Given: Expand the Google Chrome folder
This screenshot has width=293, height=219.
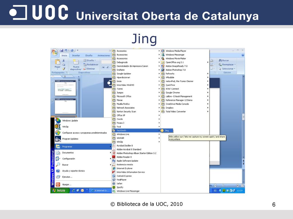Looking at the screenshot, I should [x=185, y=93].
